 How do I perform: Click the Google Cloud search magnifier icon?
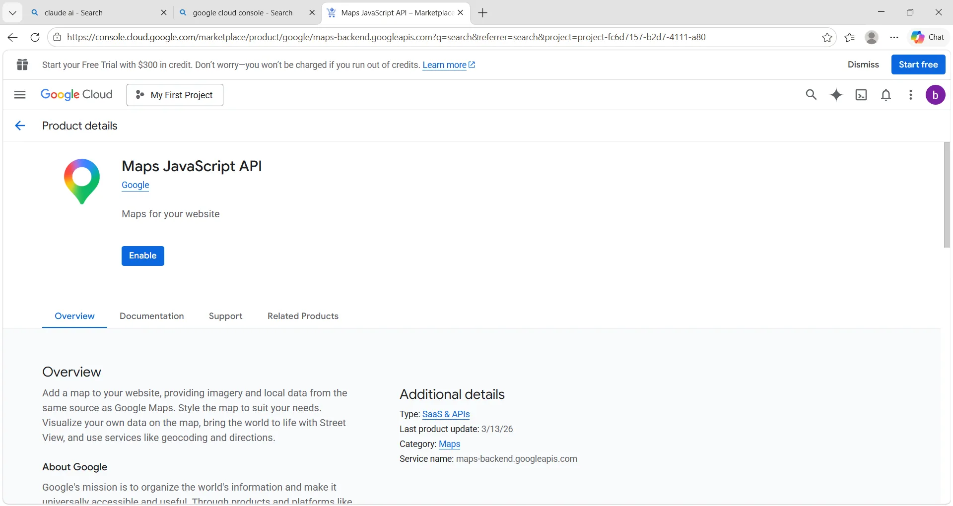pyautogui.click(x=811, y=95)
